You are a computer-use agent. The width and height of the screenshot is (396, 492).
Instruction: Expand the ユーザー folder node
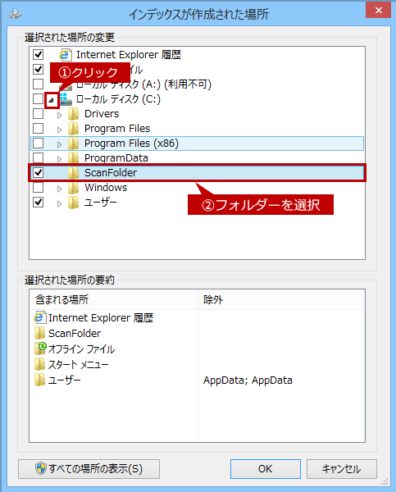(59, 204)
